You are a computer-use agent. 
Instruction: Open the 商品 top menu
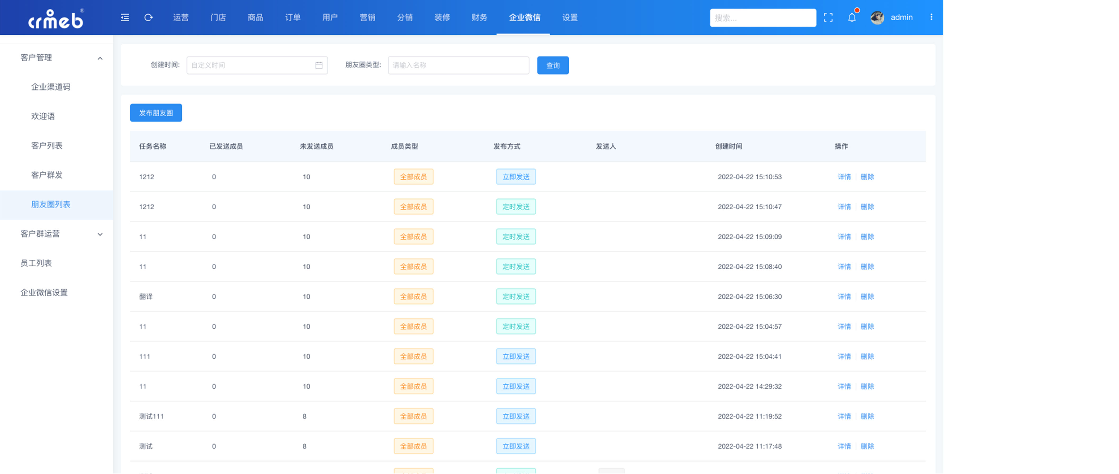255,17
